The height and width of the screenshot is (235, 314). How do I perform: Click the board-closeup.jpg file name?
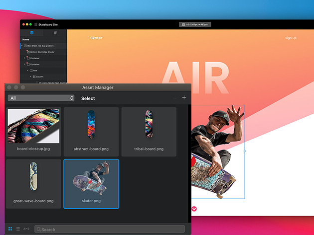33,149
